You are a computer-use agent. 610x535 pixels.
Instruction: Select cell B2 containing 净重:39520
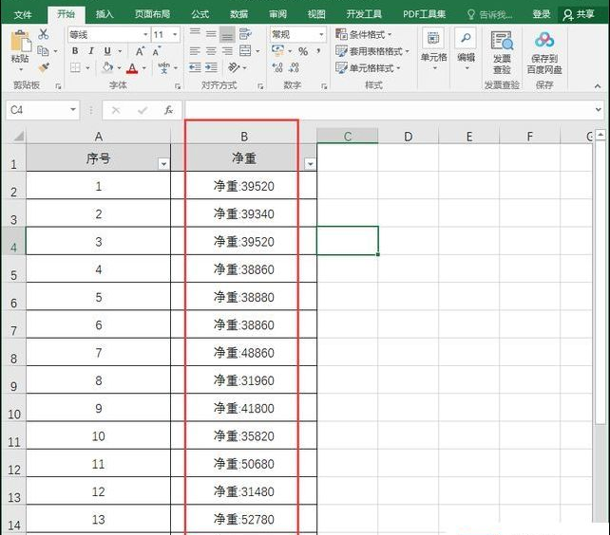243,187
